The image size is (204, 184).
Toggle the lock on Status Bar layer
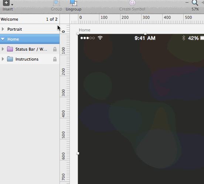tap(55, 49)
